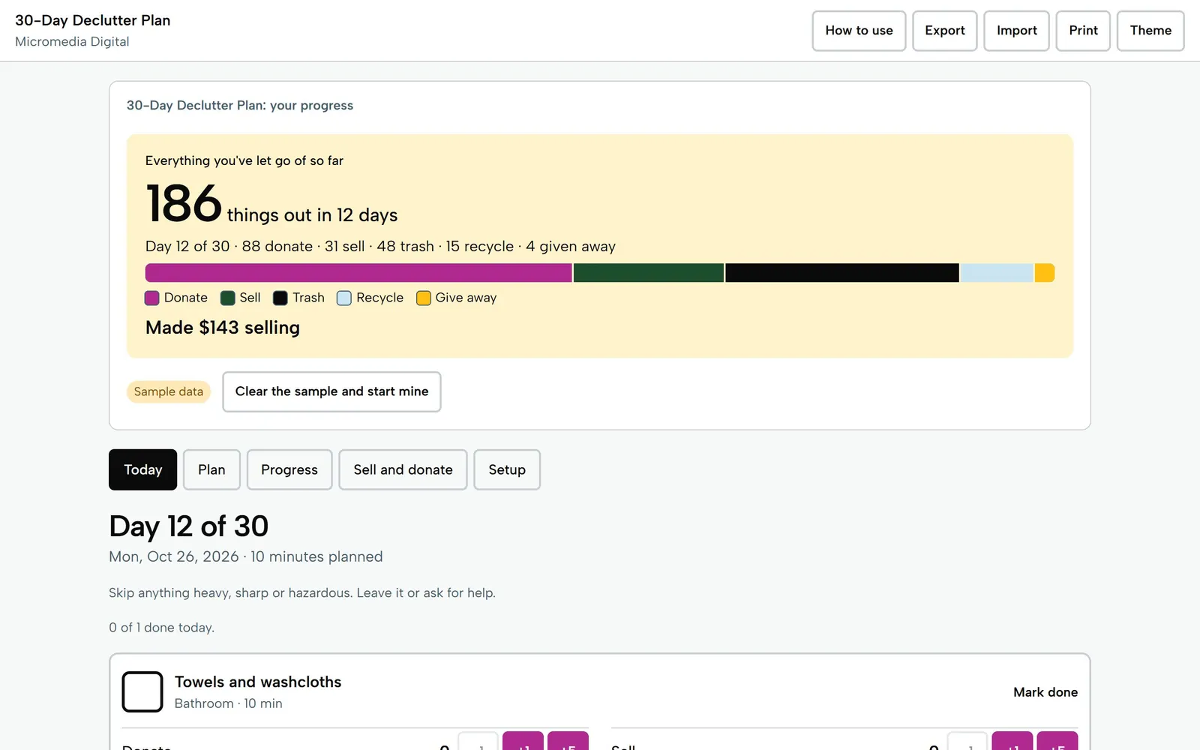Click the Sample data badge
The image size is (1200, 750).
coord(169,391)
